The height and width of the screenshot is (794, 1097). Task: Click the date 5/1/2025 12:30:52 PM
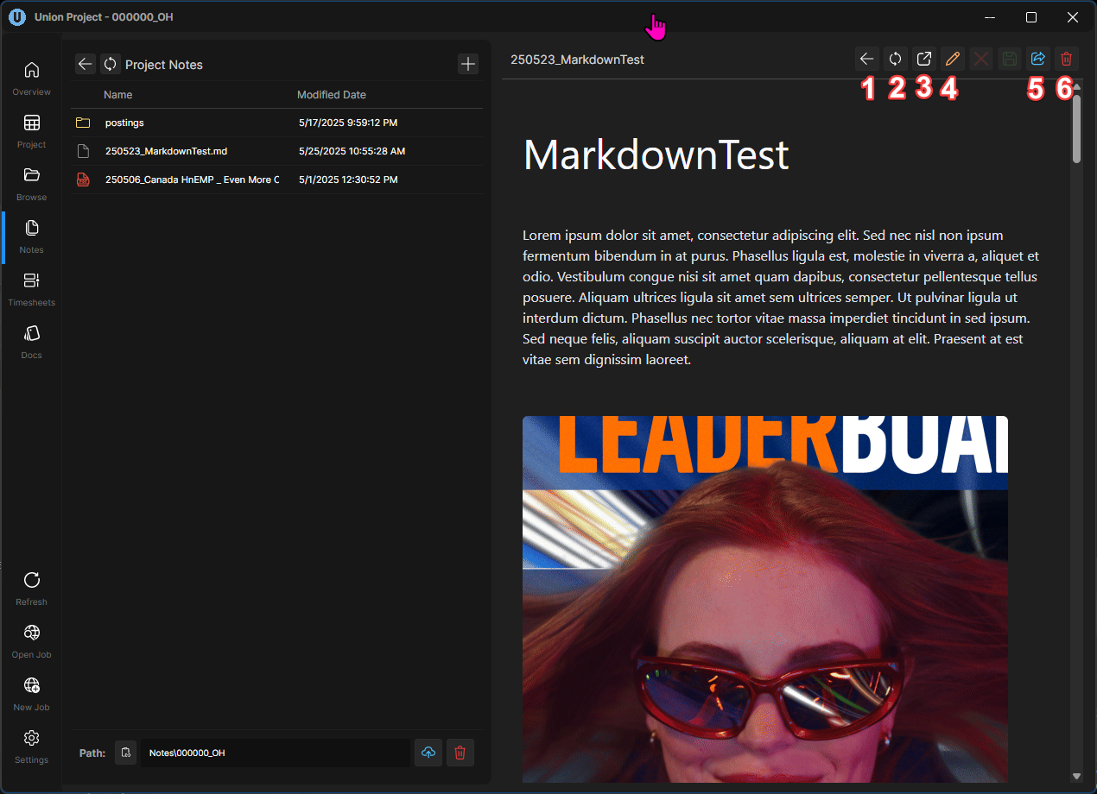[x=348, y=180]
